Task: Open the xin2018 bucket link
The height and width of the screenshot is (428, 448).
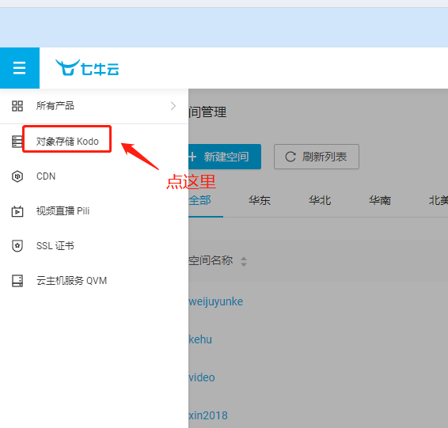Action: click(x=208, y=415)
